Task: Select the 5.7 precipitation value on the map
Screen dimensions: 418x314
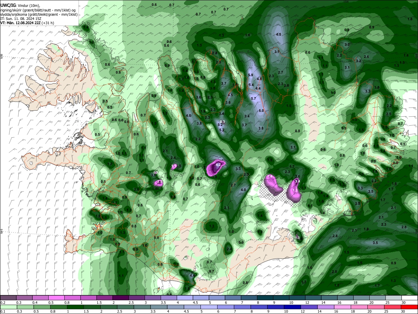Action: pyautogui.click(x=253, y=98)
